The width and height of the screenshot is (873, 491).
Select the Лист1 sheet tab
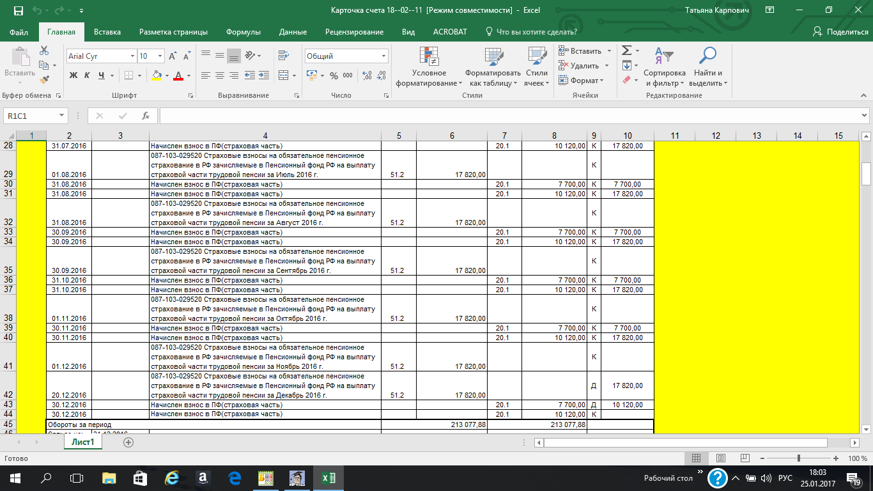point(83,442)
